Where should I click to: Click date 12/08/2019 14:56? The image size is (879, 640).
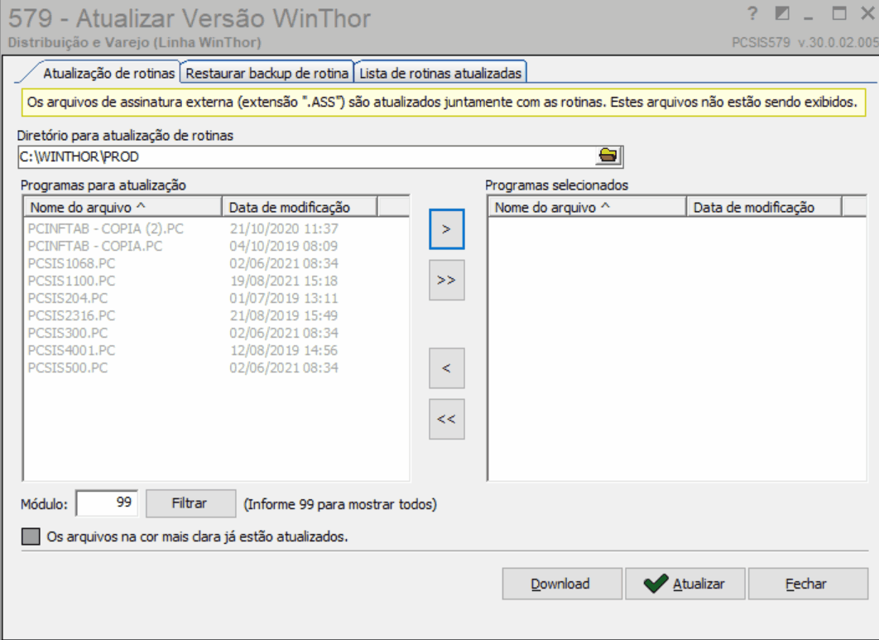click(x=284, y=350)
